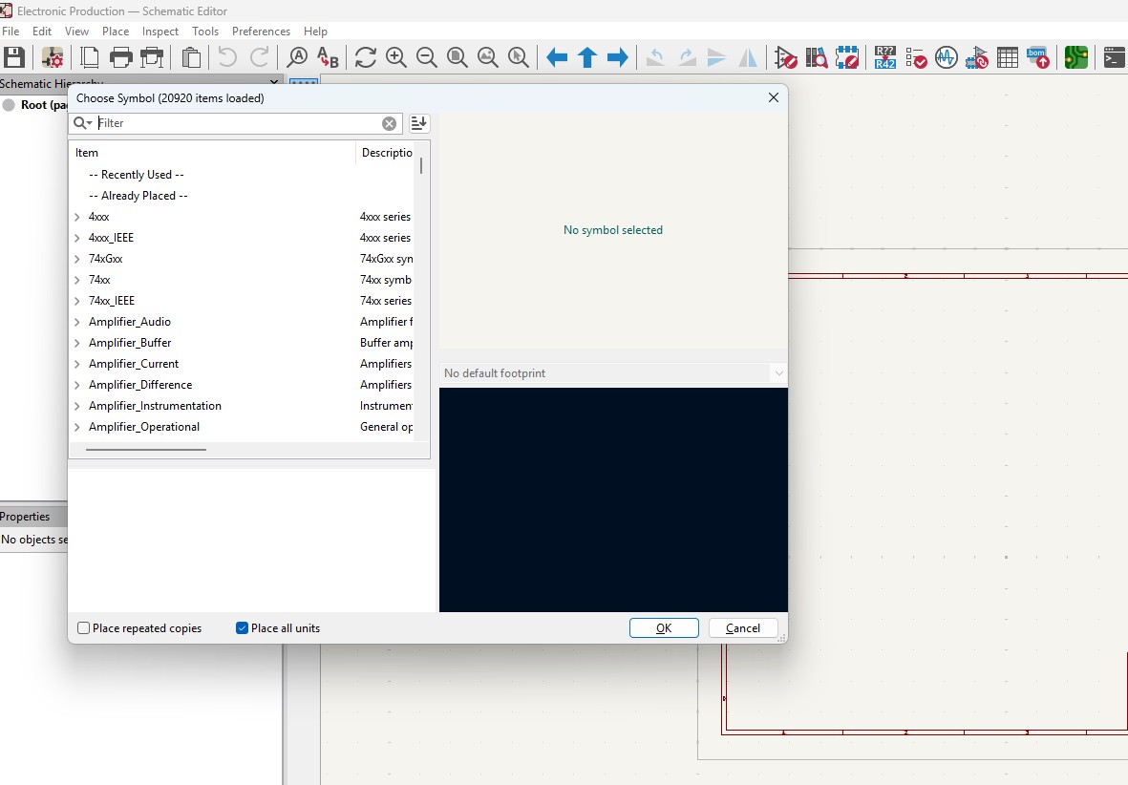Open the Preferences menu
This screenshot has height=785, width=1128.
tap(261, 31)
